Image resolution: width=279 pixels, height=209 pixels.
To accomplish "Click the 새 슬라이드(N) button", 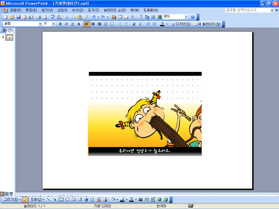I will click(x=207, y=24).
